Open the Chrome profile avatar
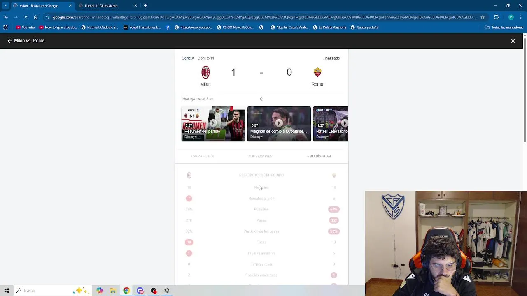The image size is (527, 296). pyautogui.click(x=511, y=17)
